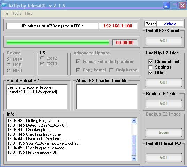Click log line 'Rescue mode - OK'
Screen dimensions: 187x167
32,152
